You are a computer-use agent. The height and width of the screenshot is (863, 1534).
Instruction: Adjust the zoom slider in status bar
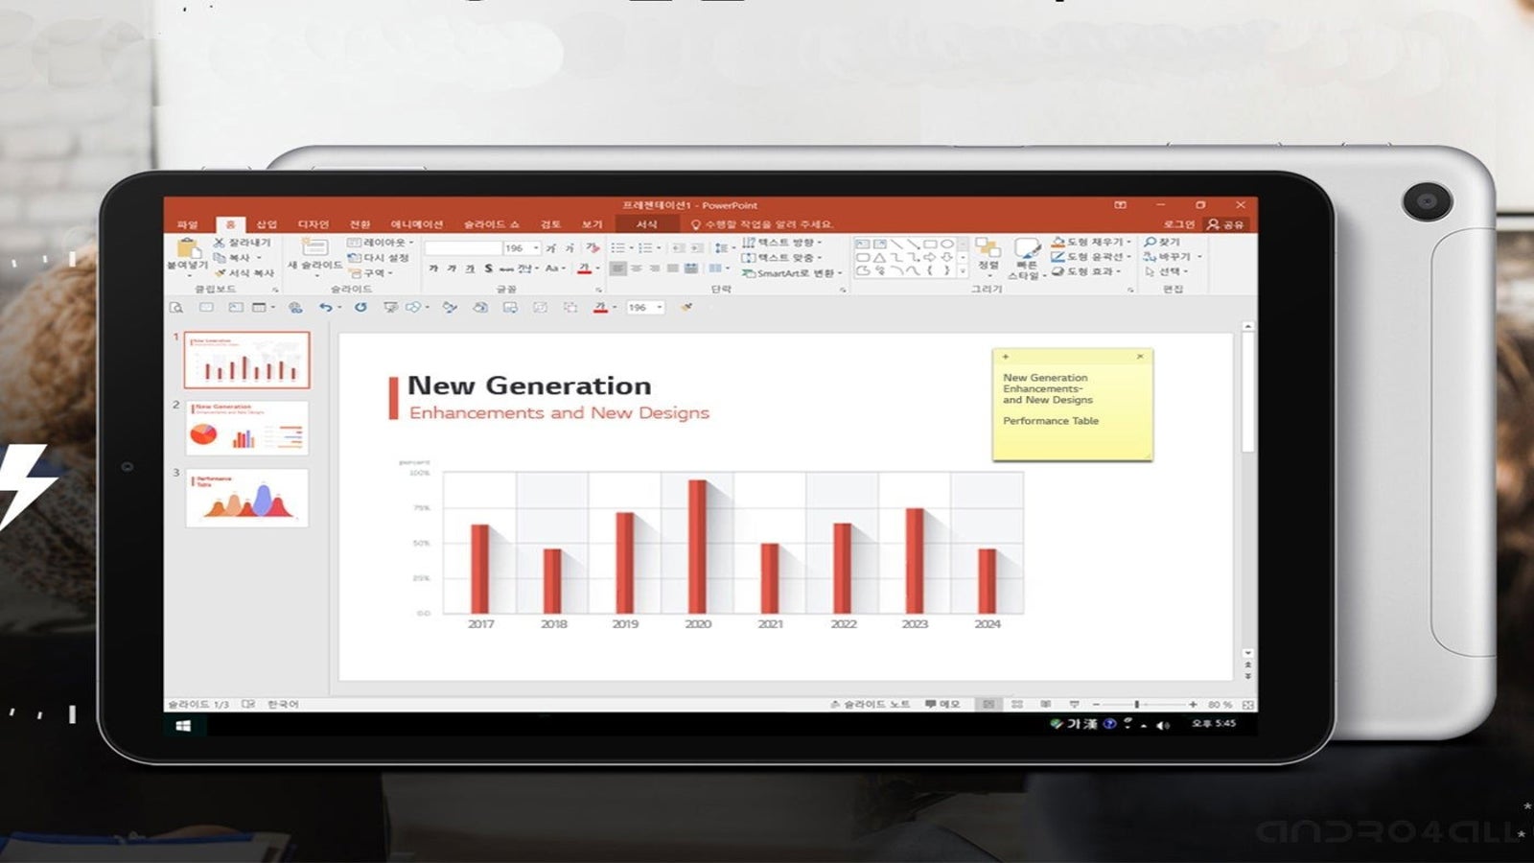(x=1136, y=705)
